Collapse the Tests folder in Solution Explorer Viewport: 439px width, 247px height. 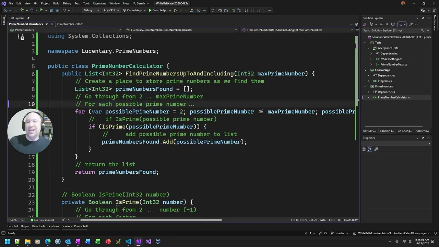point(365,43)
